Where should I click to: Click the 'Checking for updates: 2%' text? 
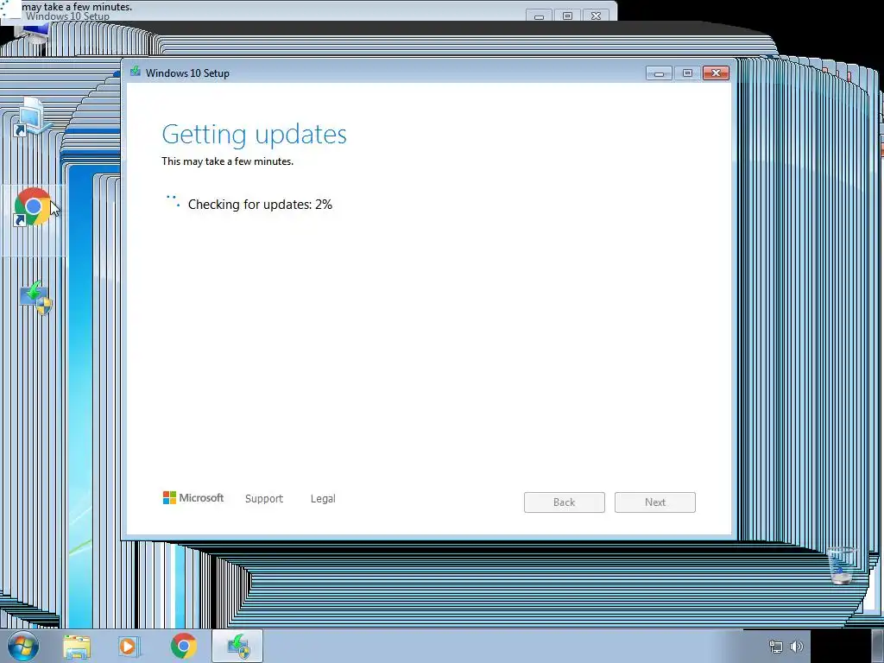point(260,204)
